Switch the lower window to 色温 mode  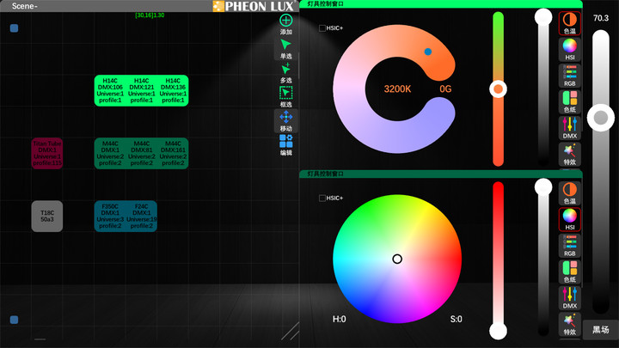[x=570, y=193]
